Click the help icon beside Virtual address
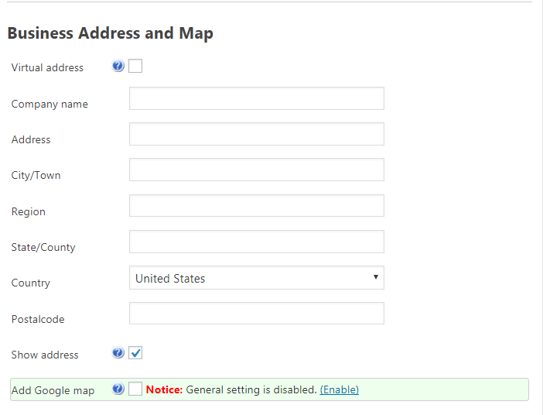Screen dimensions: 543x415 coord(118,67)
